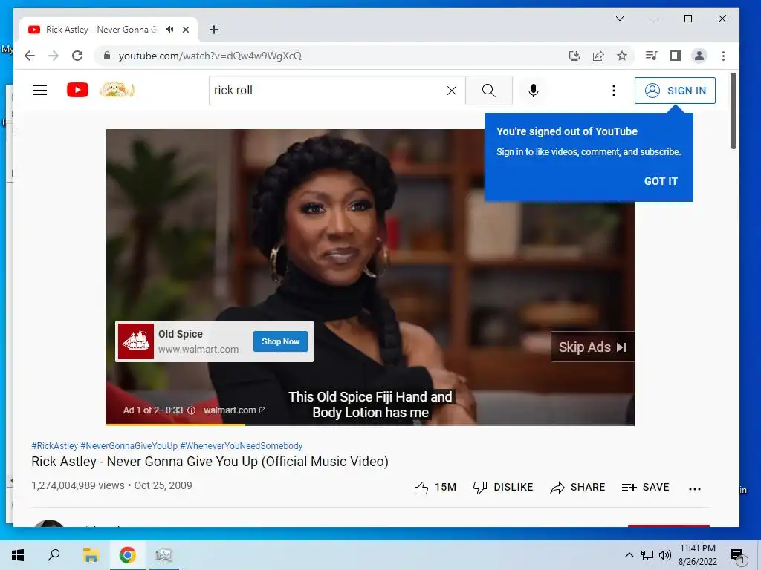Click the ad info icon

coord(191,410)
